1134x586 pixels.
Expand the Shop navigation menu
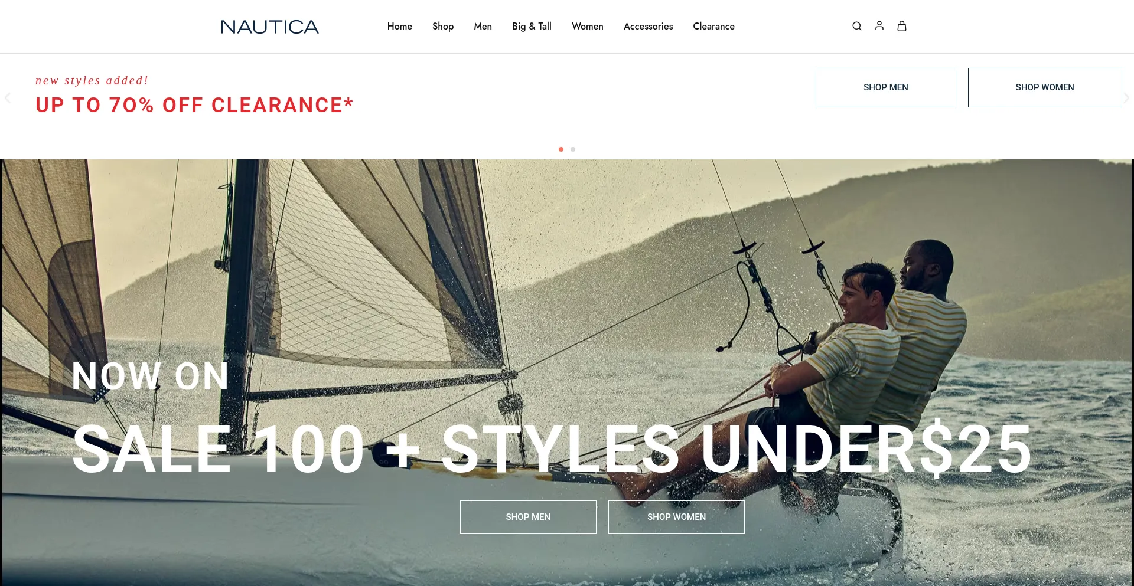coord(443,26)
